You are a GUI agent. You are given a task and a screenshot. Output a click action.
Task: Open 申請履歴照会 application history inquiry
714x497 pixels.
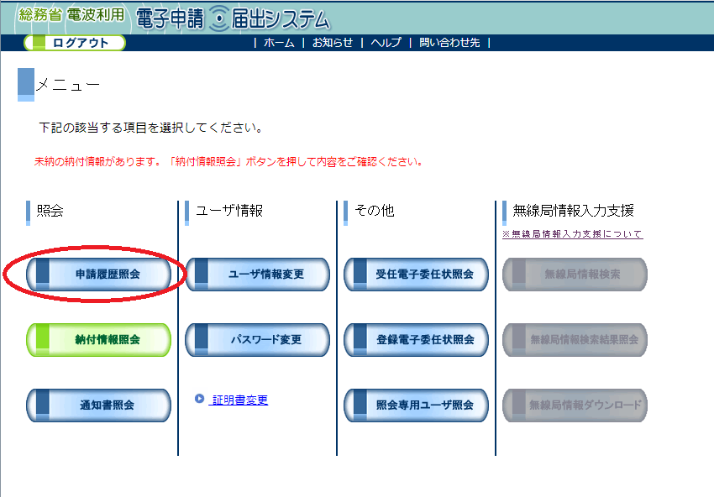point(99,275)
